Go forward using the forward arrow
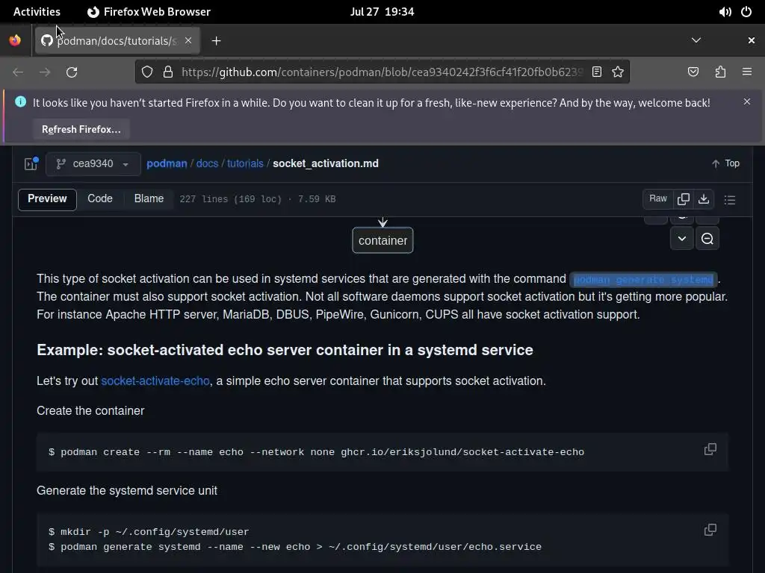The image size is (765, 573). point(45,72)
